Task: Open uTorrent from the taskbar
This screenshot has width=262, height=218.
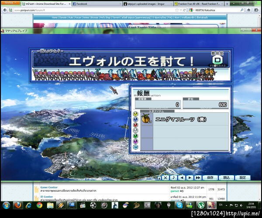Action: [x=201, y=205]
